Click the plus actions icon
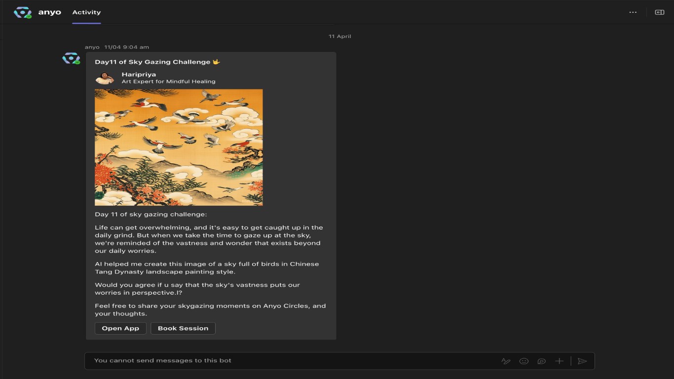This screenshot has height=379, width=674. pos(559,361)
